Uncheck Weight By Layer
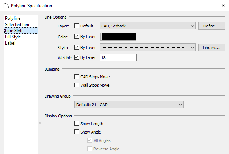This screenshot has height=154, width=229. (76, 57)
